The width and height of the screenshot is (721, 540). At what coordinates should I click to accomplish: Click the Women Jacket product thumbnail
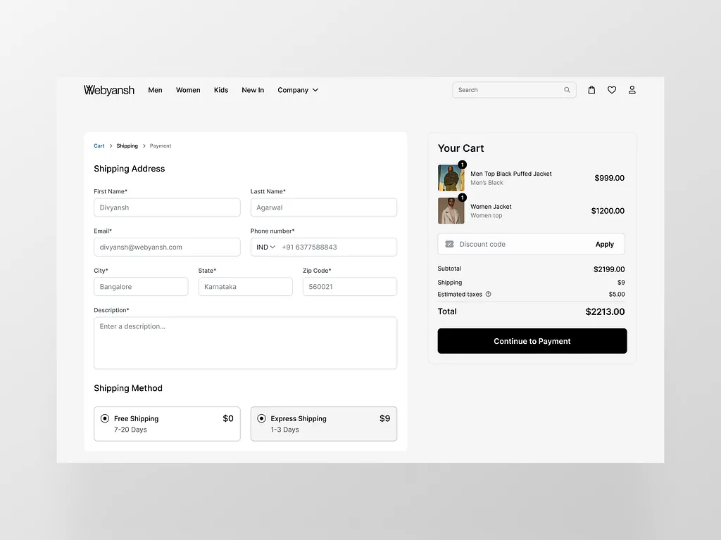tap(451, 210)
